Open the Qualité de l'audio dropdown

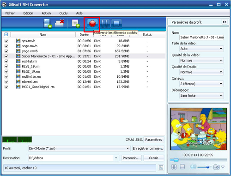[201, 72]
